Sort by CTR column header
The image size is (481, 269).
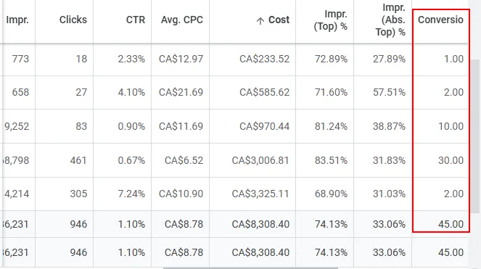click(135, 20)
